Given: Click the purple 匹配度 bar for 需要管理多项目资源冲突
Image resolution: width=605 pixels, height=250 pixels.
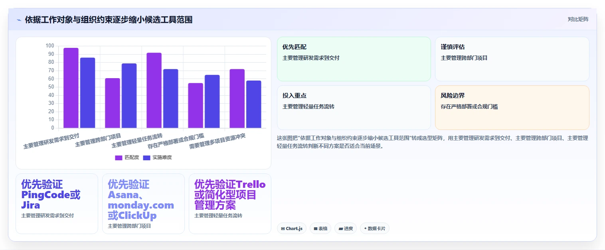Looking at the screenshot, I should [x=237, y=98].
